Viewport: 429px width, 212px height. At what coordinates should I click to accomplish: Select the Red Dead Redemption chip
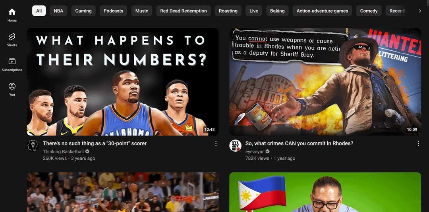pyautogui.click(x=184, y=11)
